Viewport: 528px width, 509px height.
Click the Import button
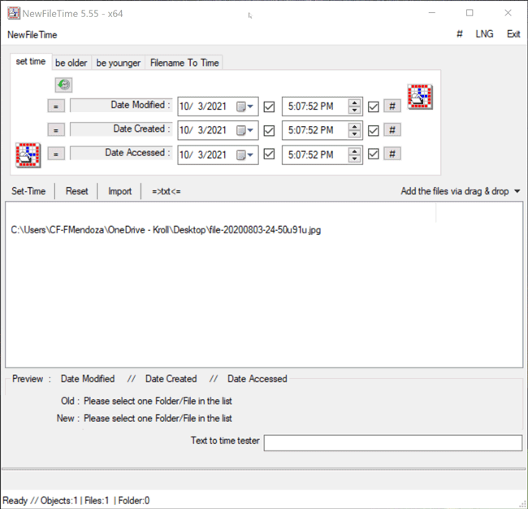119,191
